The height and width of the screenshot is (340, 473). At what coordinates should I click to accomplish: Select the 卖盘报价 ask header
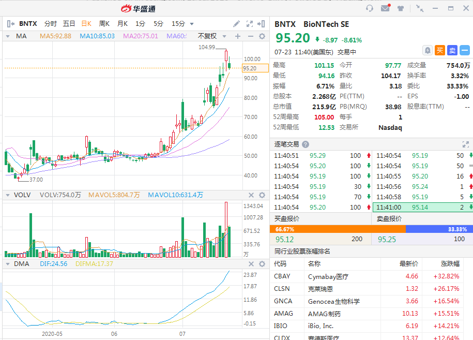pyautogui.click(x=389, y=218)
